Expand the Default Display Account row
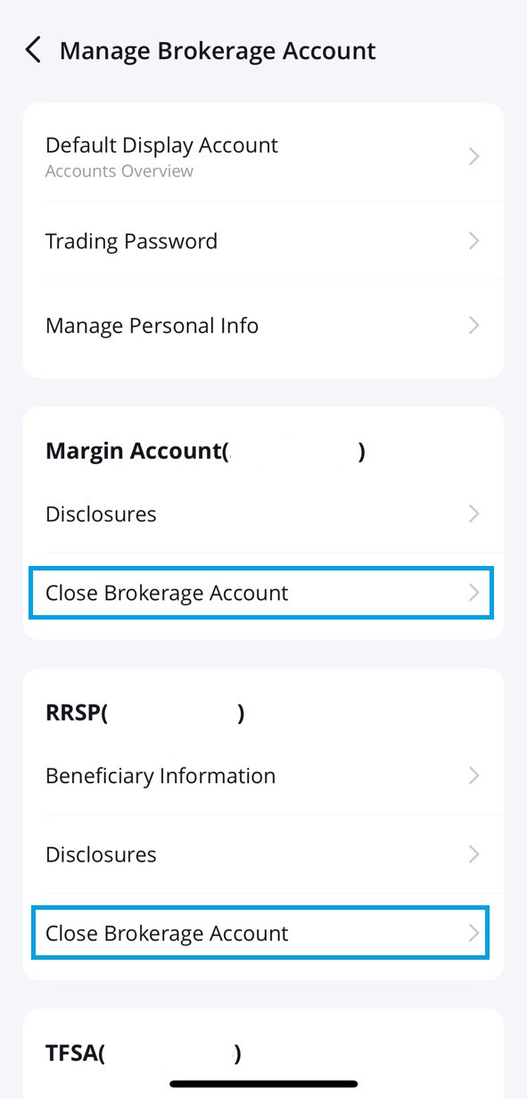Screen dimensions: 527x1099 pos(263,155)
